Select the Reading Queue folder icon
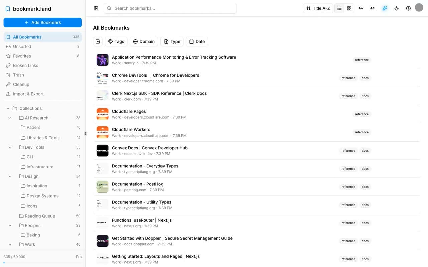The width and height of the screenshot is (428, 267). coord(21,216)
